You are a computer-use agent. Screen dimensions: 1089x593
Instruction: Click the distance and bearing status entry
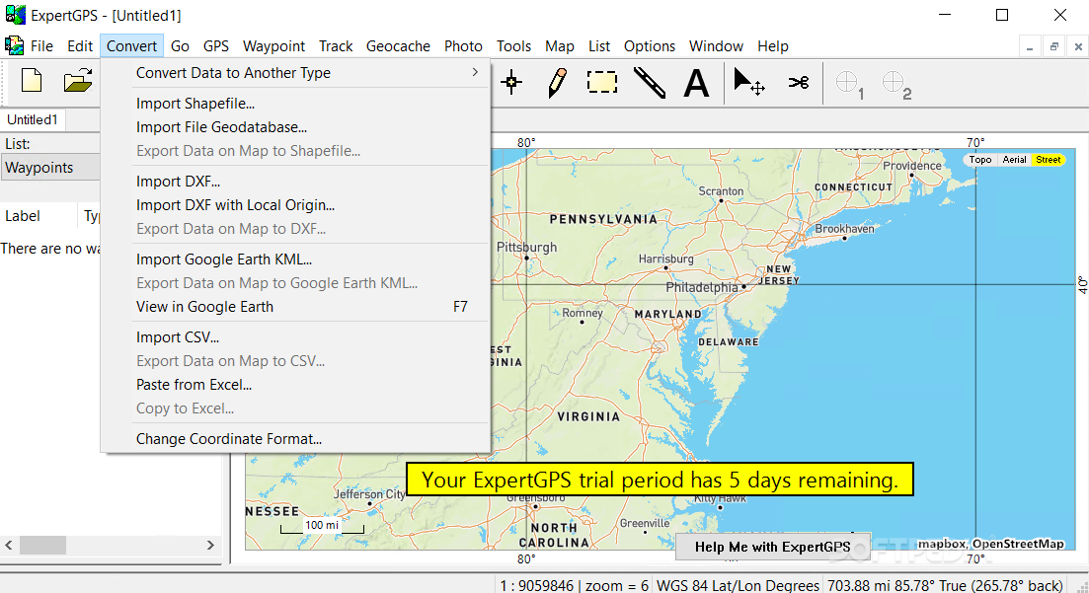click(x=945, y=585)
